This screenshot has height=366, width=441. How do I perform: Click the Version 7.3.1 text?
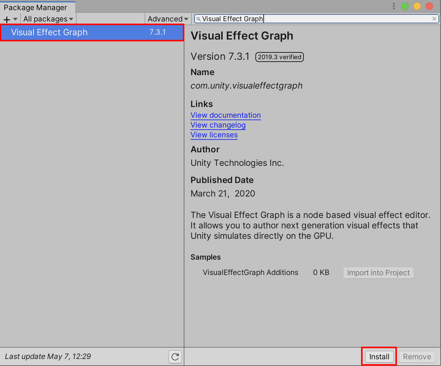pyautogui.click(x=220, y=57)
